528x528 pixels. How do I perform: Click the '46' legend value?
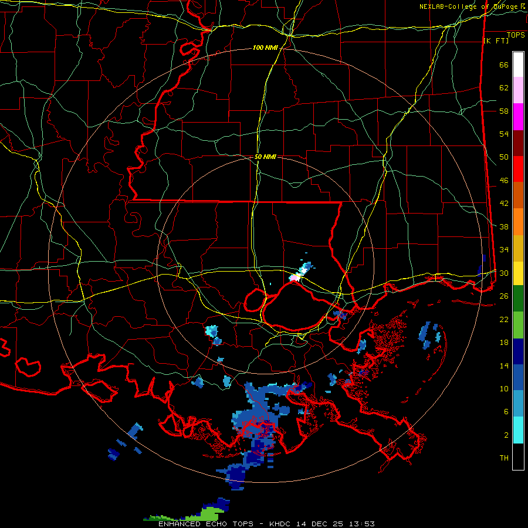pos(504,181)
